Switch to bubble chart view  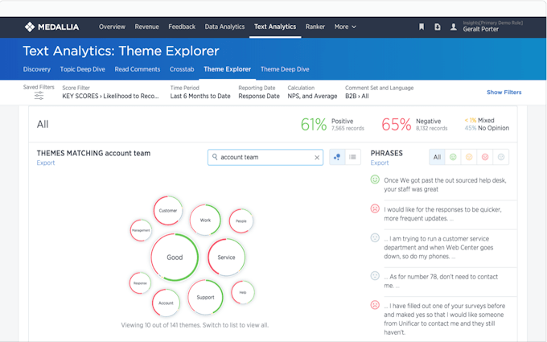(x=337, y=157)
